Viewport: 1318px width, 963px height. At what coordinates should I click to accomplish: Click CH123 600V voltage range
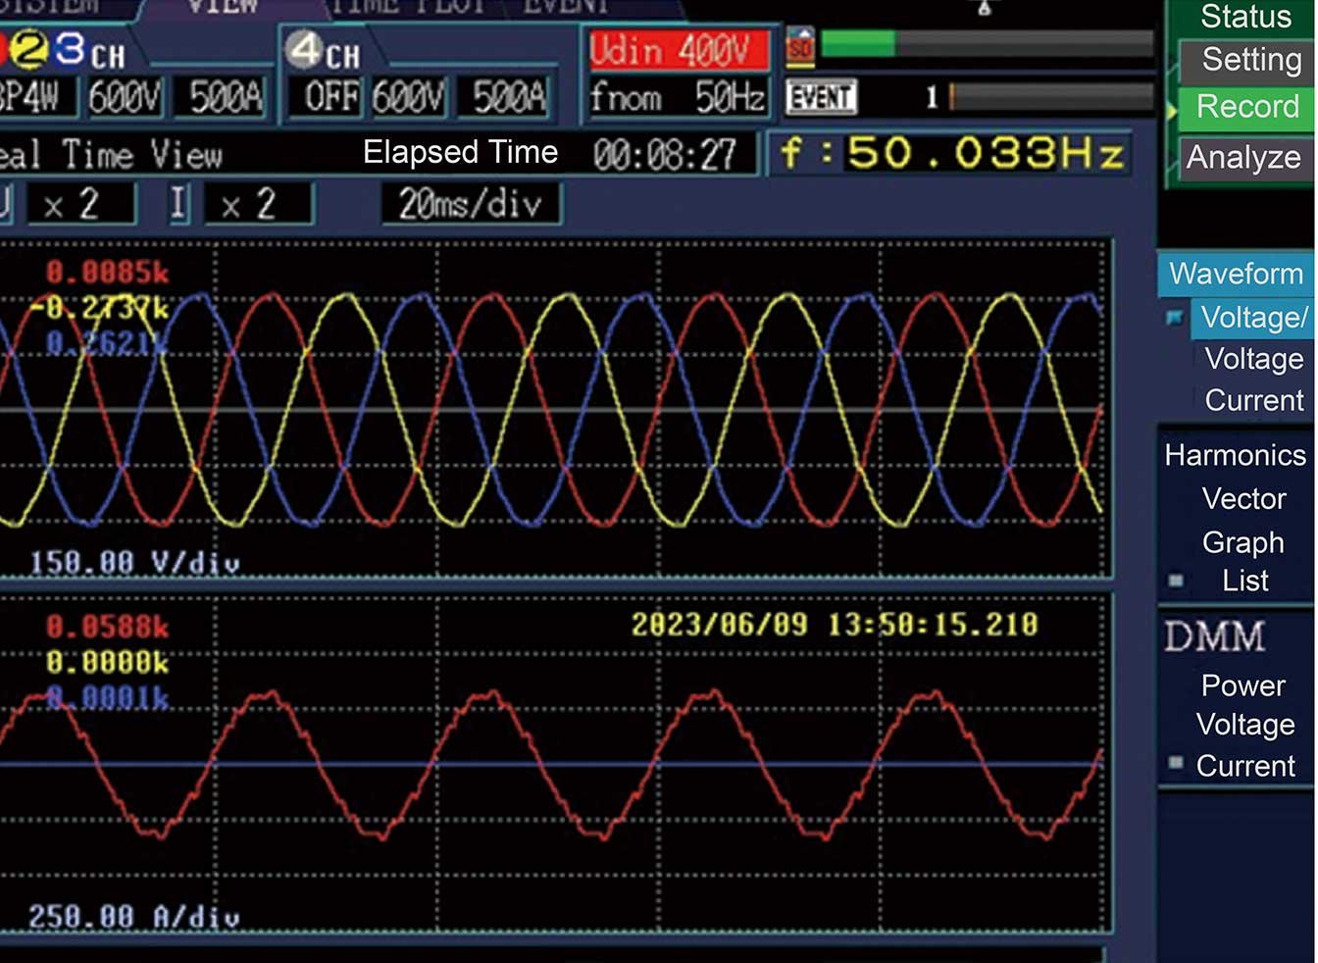(125, 98)
